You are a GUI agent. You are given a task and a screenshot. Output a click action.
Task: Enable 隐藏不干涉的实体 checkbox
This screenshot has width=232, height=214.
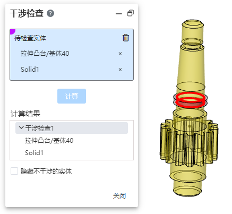pyautogui.click(x=14, y=171)
